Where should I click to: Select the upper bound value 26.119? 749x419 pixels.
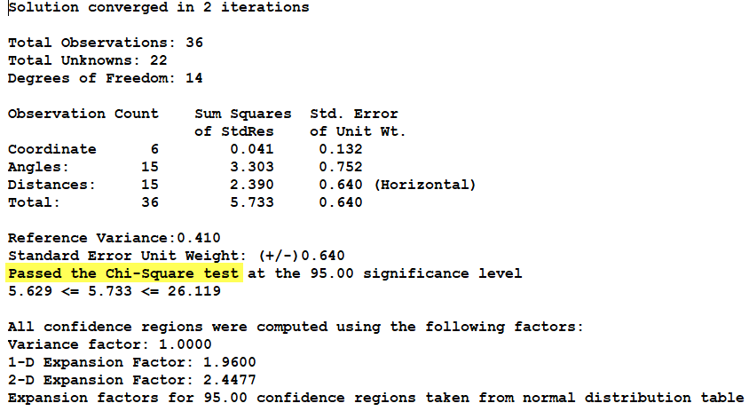coord(194,291)
